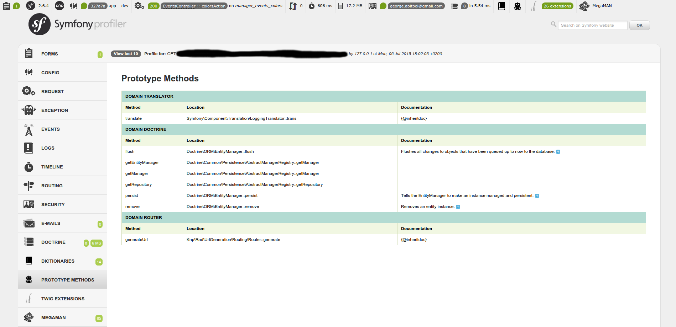Click the 17.2 MB memory text
Viewport: 676px width, 327px height.
coord(354,6)
